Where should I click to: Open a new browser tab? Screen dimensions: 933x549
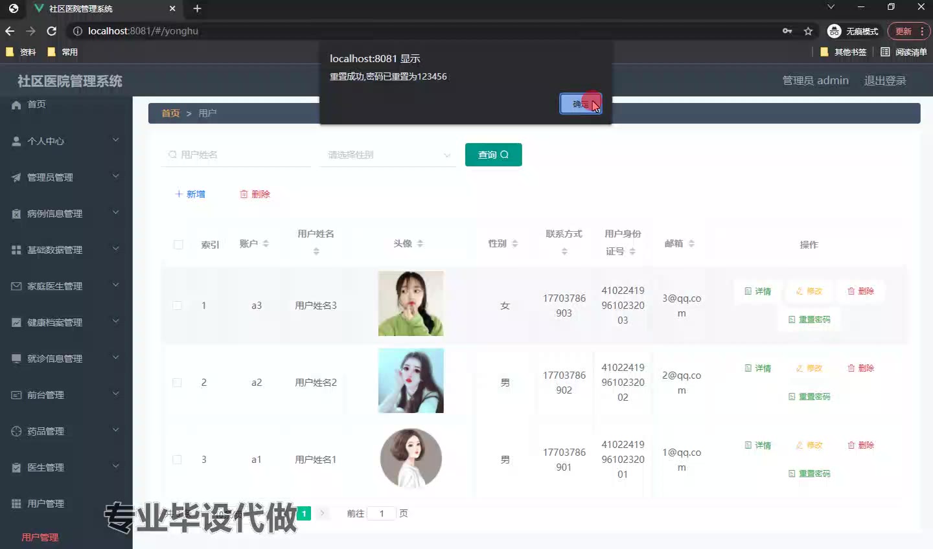click(x=198, y=8)
